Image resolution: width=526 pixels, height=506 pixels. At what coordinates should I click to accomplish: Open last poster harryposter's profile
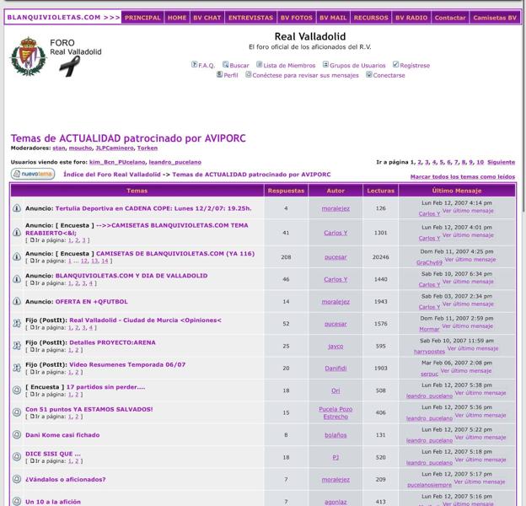(x=429, y=352)
